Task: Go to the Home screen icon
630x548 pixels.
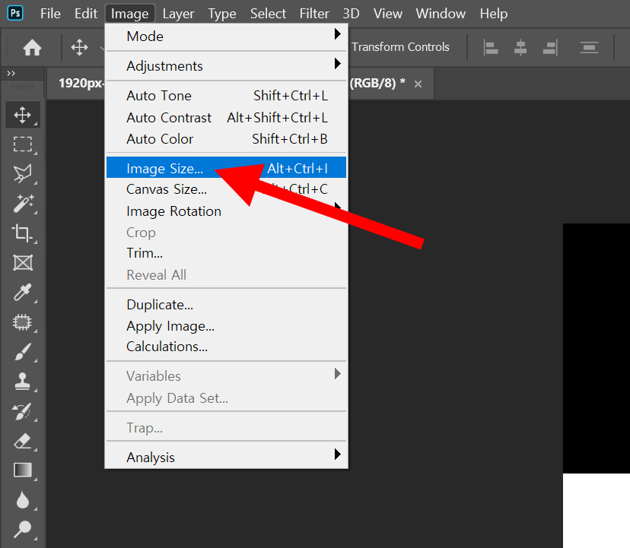Action: tap(32, 48)
